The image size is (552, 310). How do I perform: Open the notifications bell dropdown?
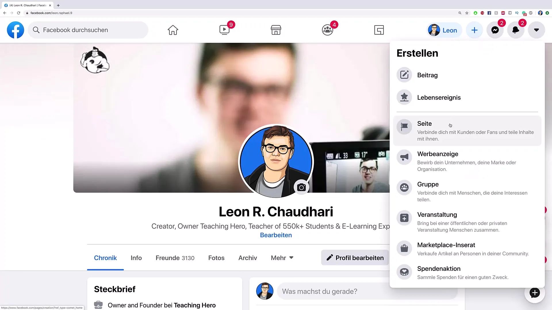(x=515, y=30)
